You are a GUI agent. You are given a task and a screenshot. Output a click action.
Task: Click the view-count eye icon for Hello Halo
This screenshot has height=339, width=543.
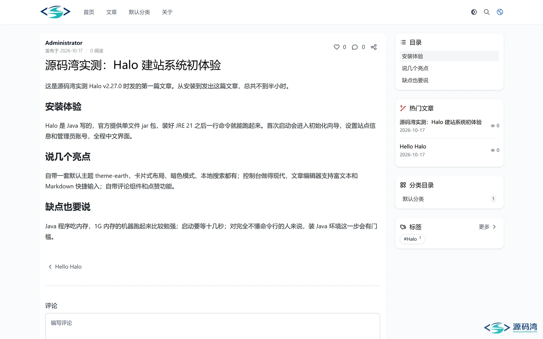click(x=493, y=150)
